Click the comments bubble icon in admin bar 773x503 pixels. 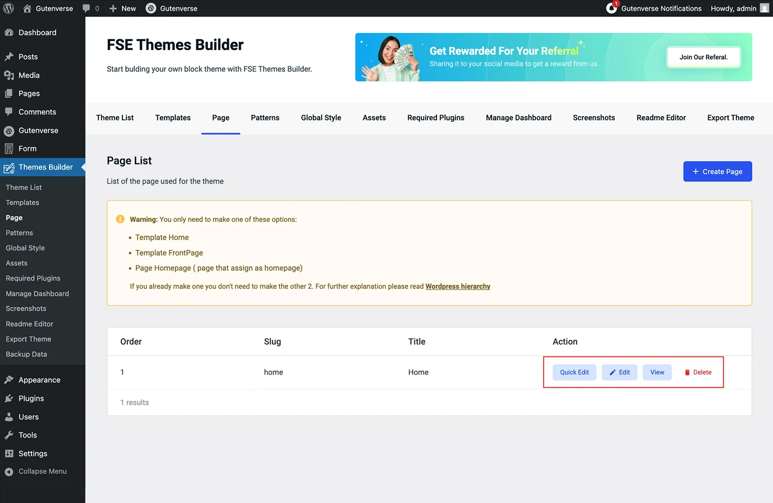[87, 9]
